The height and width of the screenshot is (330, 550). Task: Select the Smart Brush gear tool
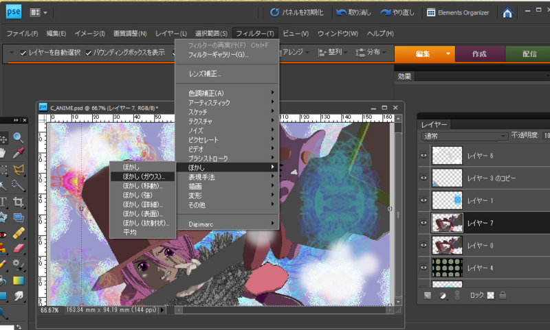pos(18,265)
